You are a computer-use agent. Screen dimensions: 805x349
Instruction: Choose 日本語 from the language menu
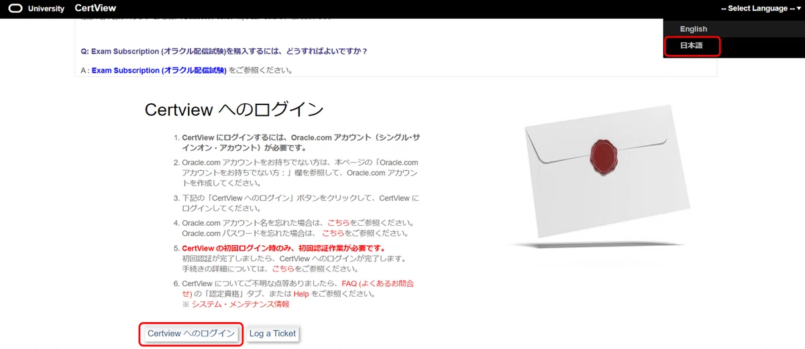692,46
